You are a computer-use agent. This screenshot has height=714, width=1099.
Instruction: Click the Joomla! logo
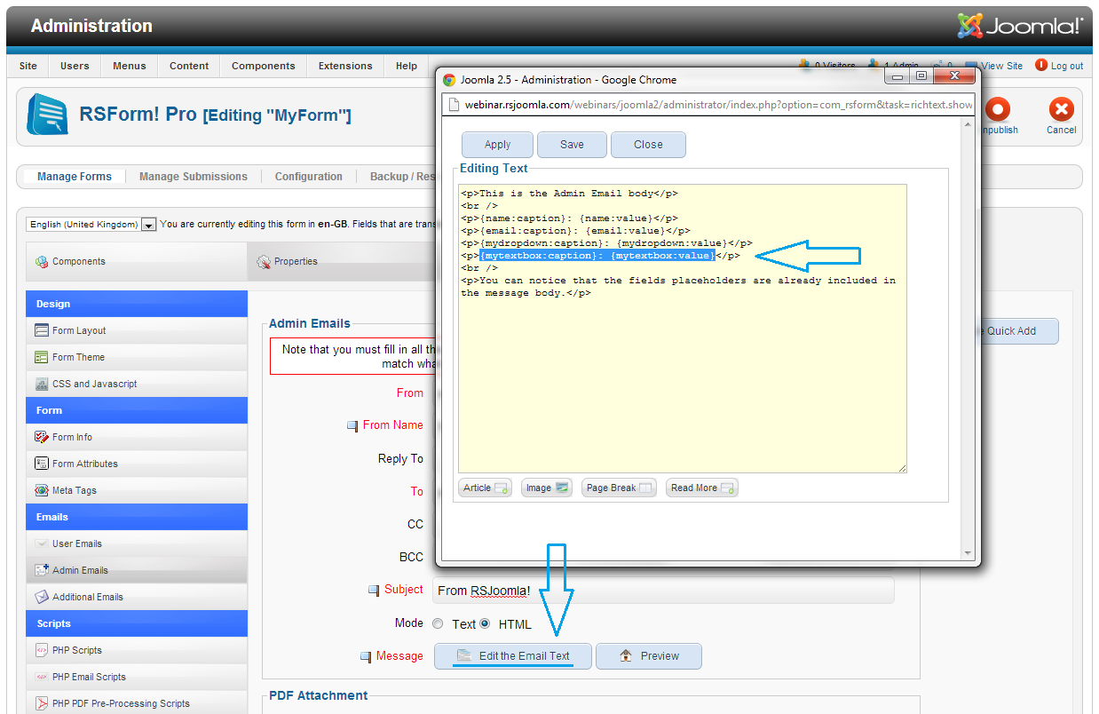click(x=1020, y=26)
